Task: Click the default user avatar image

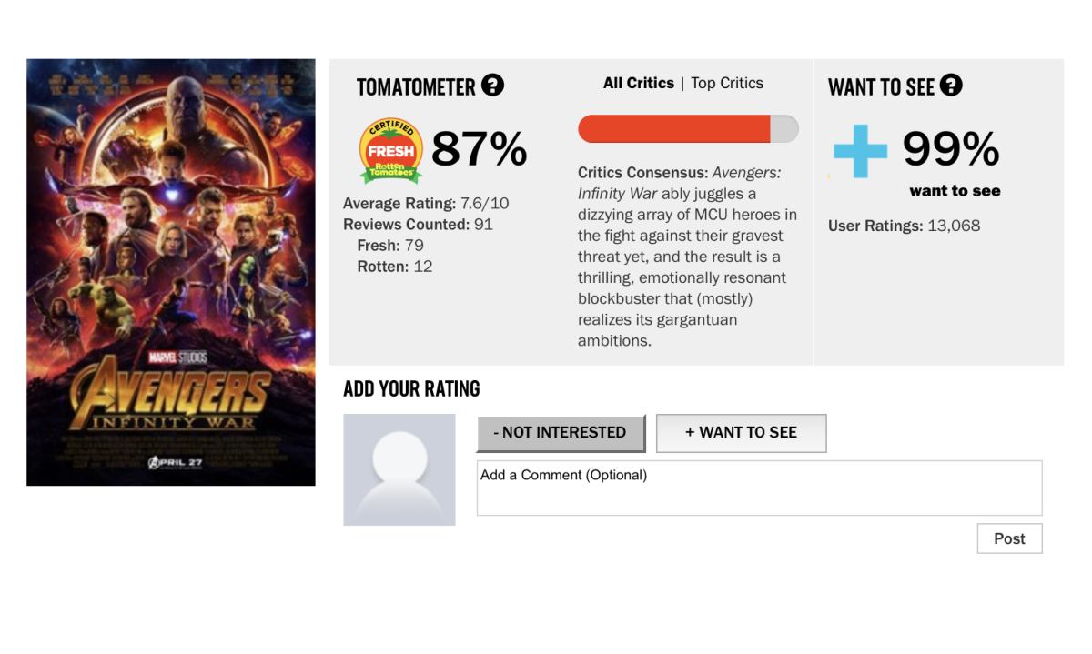Action: click(x=399, y=469)
